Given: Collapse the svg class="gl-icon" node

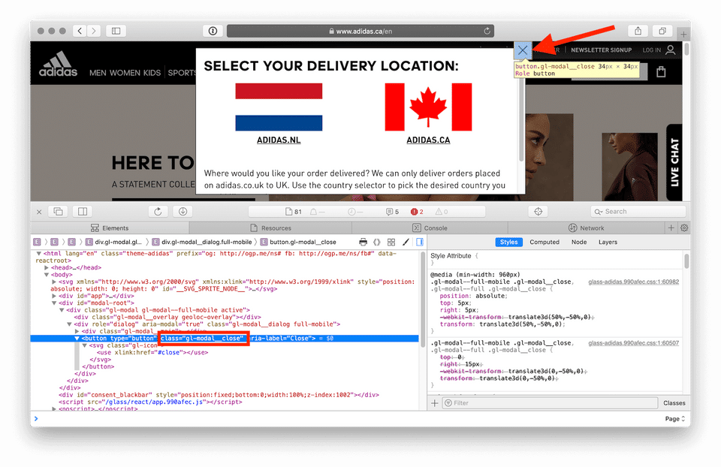Looking at the screenshot, I should pyautogui.click(x=85, y=345).
